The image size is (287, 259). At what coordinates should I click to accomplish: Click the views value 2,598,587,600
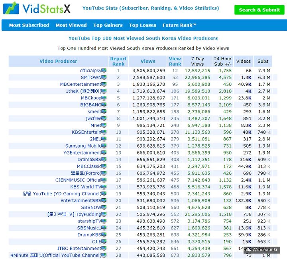point(149,77)
